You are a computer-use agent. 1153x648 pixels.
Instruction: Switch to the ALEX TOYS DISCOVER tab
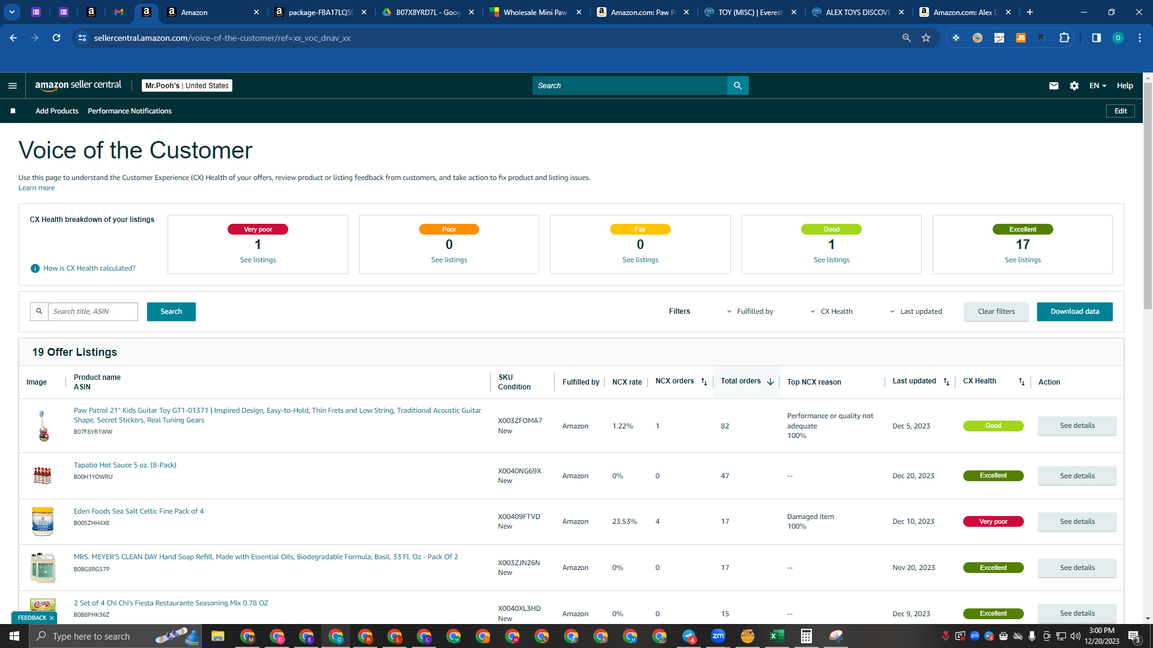tap(858, 12)
